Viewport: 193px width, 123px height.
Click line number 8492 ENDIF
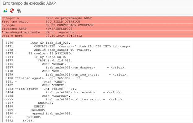pos(9,121)
